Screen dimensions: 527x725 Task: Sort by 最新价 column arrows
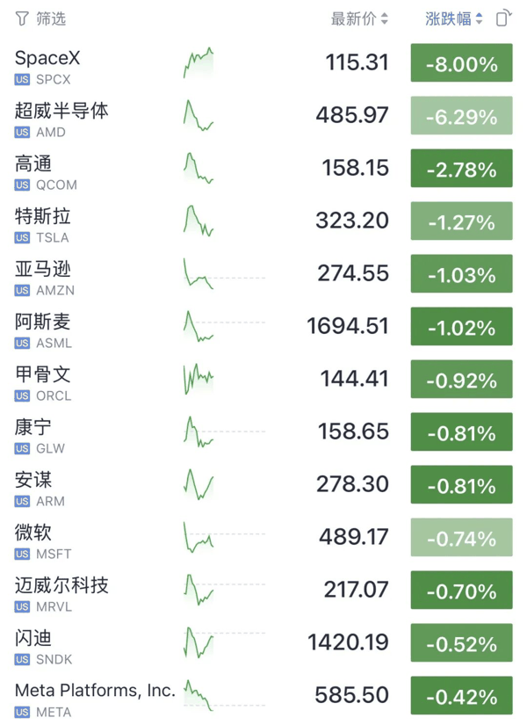pyautogui.click(x=384, y=19)
